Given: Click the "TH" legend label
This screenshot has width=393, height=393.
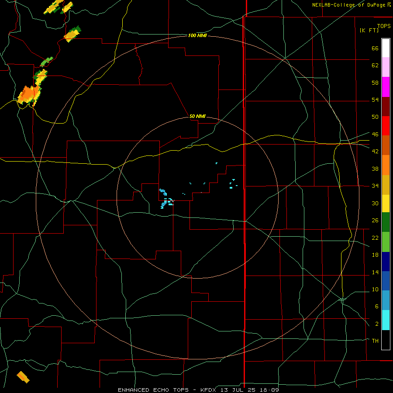Looking at the screenshot, I should click(375, 341).
